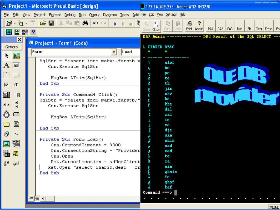280x210 pixels.
Task: Click the code window left scroll arrow
Action: pos(43,199)
